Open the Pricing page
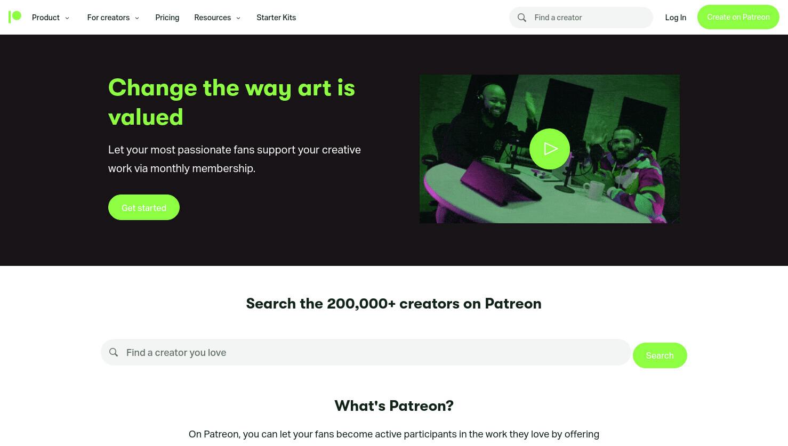Image resolution: width=788 pixels, height=446 pixels. [x=167, y=18]
